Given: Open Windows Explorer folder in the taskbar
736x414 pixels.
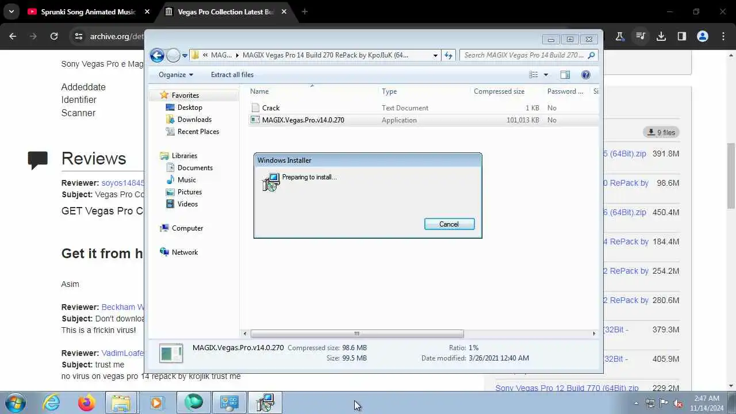Looking at the screenshot, I should pos(121,402).
